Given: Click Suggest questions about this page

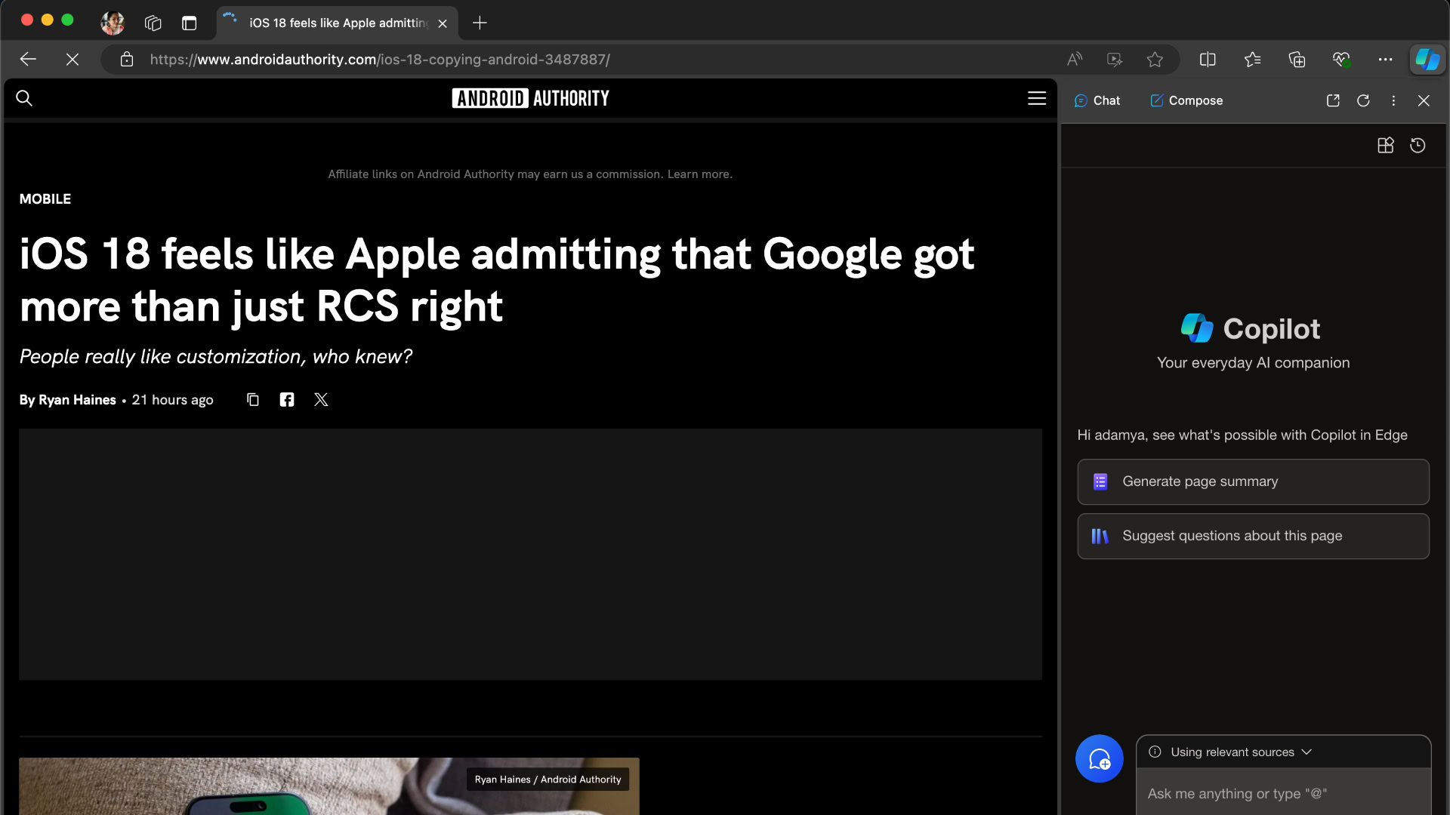Looking at the screenshot, I should pyautogui.click(x=1253, y=535).
